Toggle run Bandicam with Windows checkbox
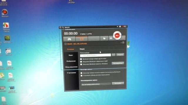Image resolution: width=188 pixels, height=105 pixels. (81, 64)
